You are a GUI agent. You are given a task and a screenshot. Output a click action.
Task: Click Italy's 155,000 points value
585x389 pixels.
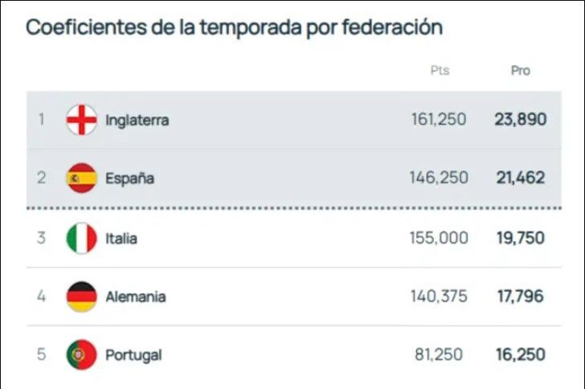tap(439, 239)
